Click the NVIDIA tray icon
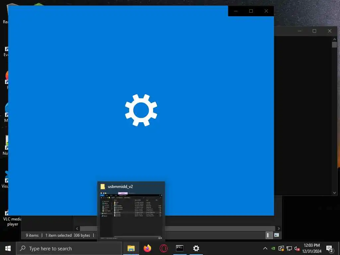The height and width of the screenshot is (255, 340). (x=273, y=248)
